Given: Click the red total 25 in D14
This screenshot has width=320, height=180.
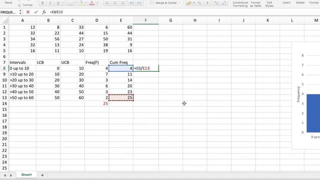Looking at the screenshot, I should (x=96, y=103).
